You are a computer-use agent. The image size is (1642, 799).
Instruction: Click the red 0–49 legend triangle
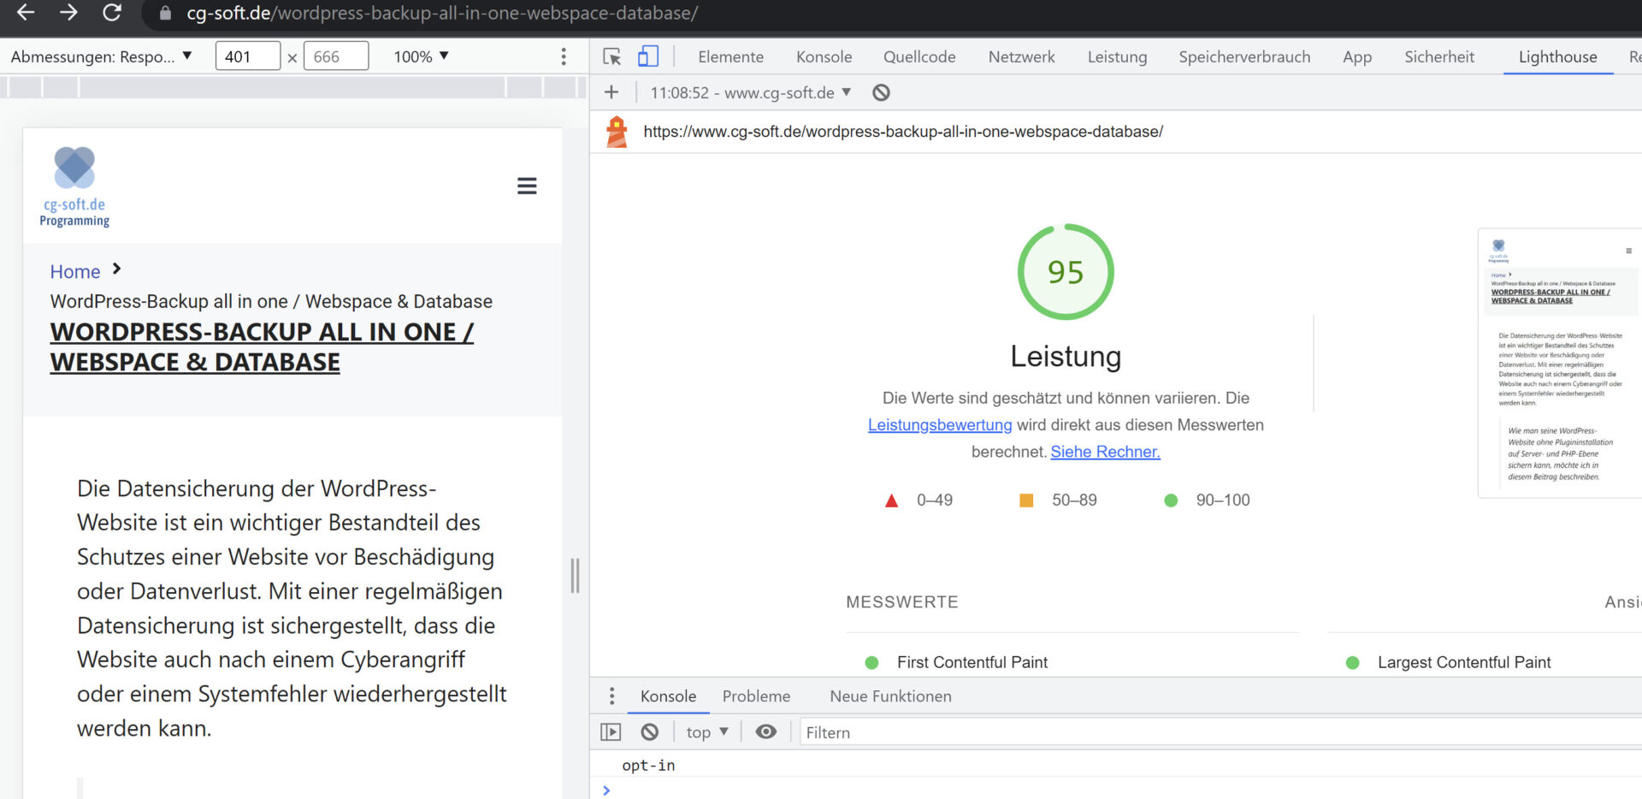click(x=891, y=500)
